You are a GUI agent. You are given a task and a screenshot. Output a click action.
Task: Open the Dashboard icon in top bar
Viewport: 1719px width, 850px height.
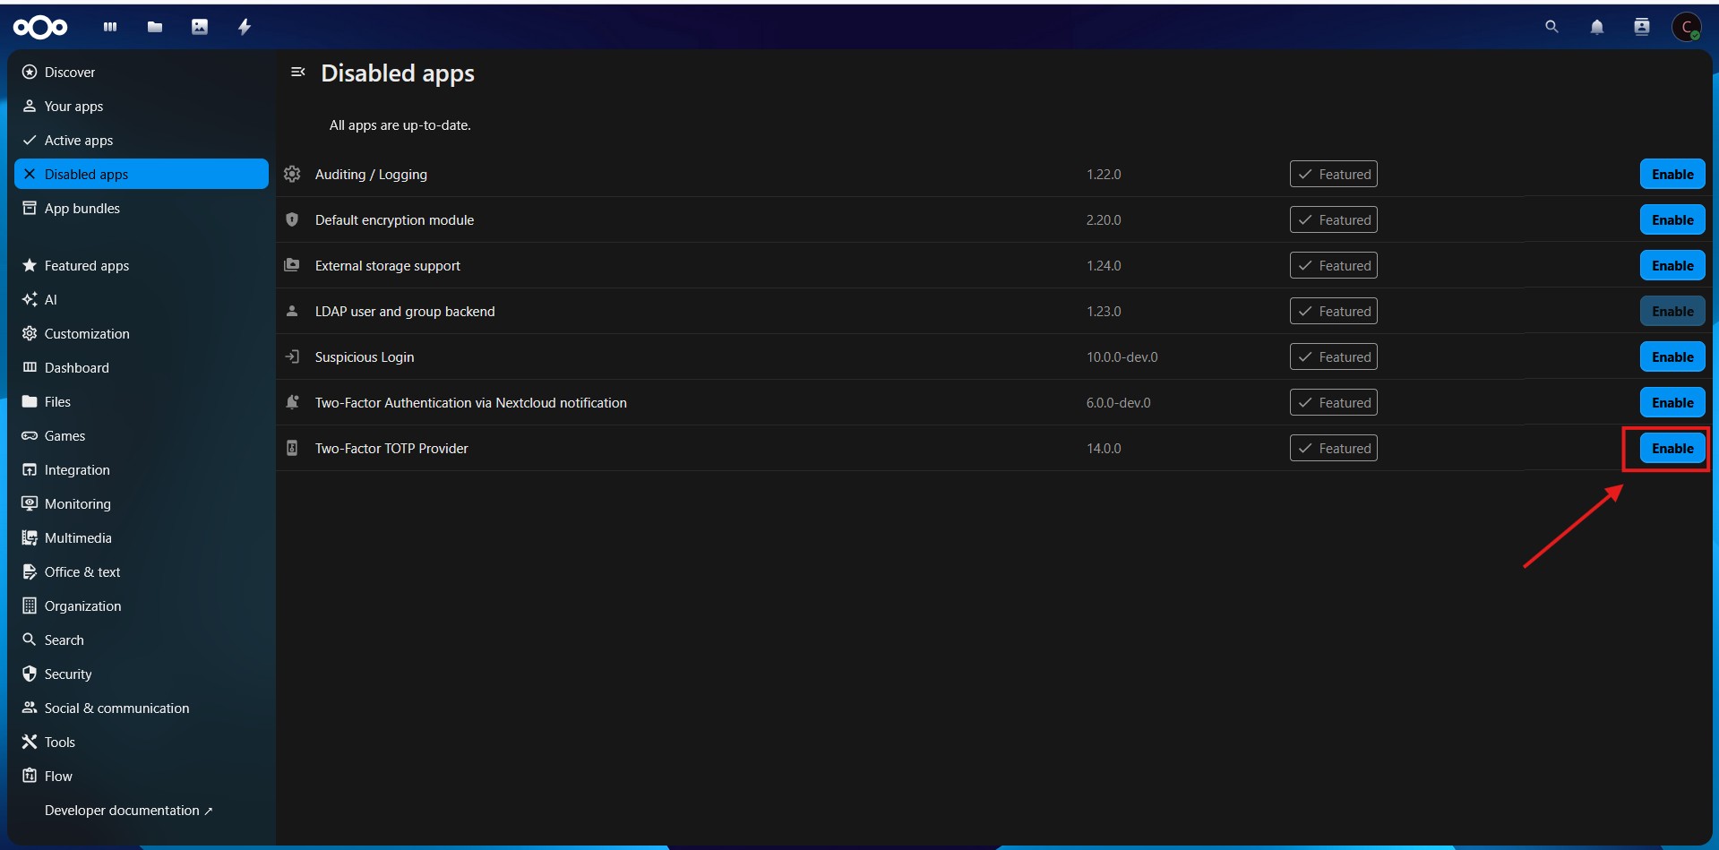[110, 27]
